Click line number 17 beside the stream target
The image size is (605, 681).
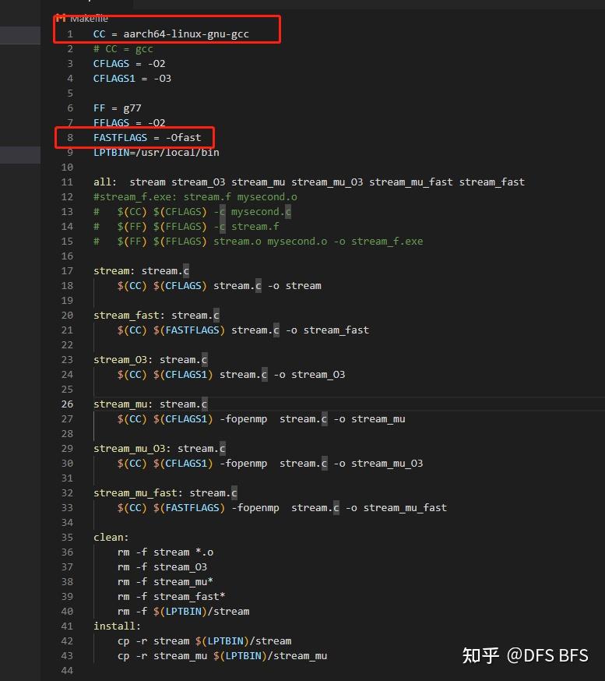pyautogui.click(x=67, y=271)
